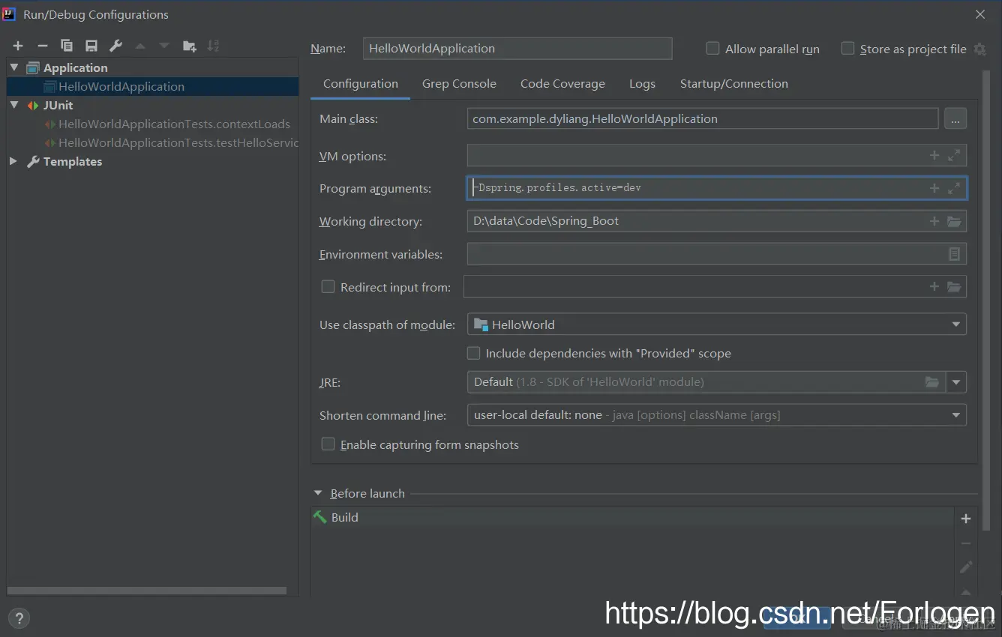Enable Store as project file checkbox
This screenshot has height=637, width=1002.
coord(848,49)
